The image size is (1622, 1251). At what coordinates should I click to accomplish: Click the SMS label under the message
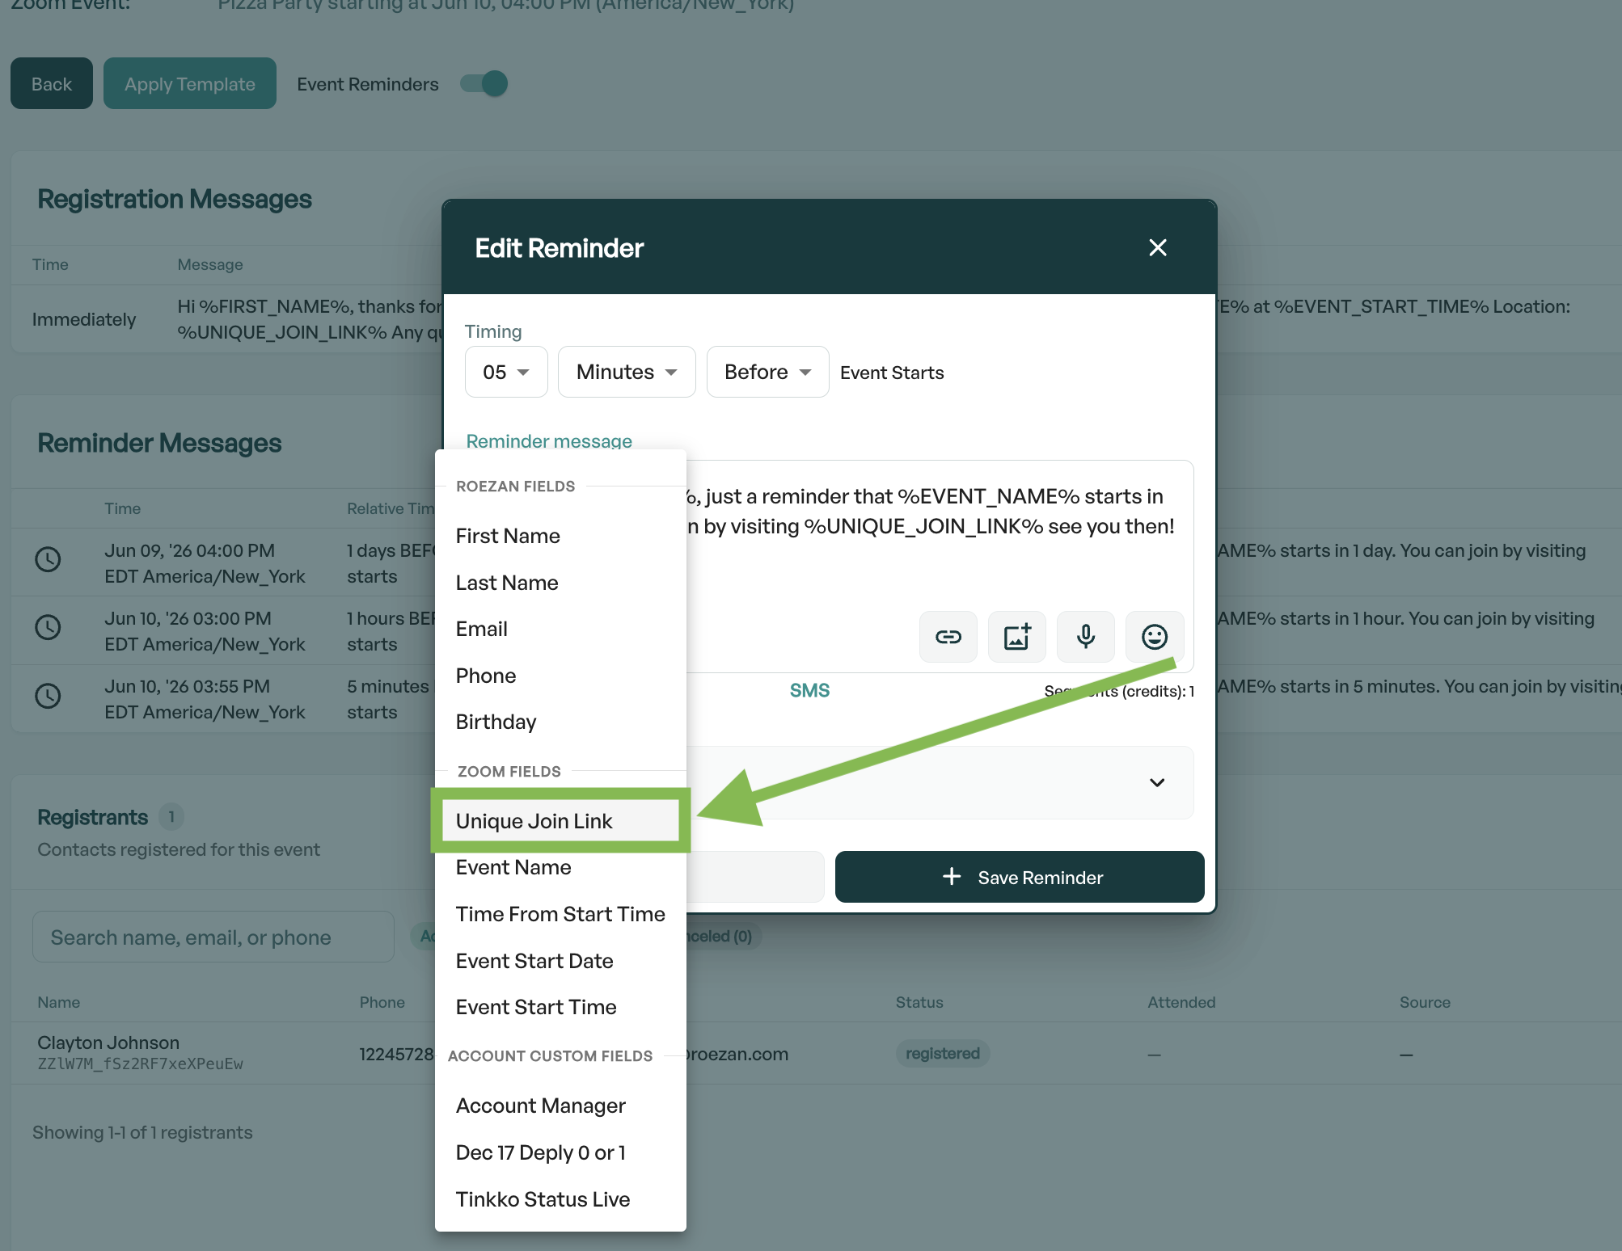point(809,690)
